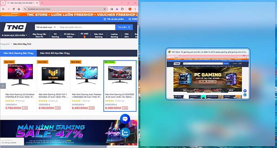Expand the Tất cả danh mục dropdown

point(46,27)
